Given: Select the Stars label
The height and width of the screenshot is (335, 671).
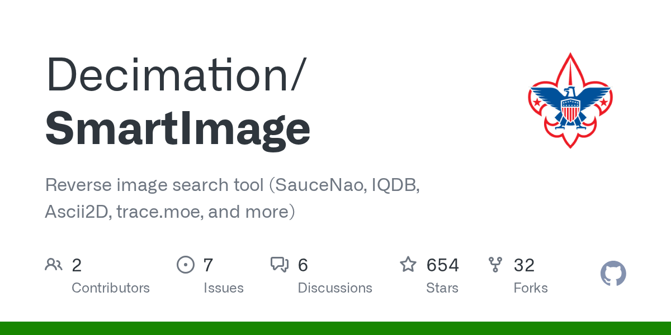Looking at the screenshot, I should click(x=442, y=288).
